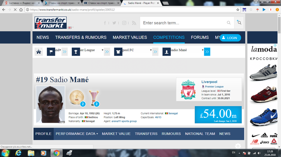Image resolution: width=281 pixels, height=157 pixels.
Task: Open the arena11 sports group link
Action: point(124,121)
